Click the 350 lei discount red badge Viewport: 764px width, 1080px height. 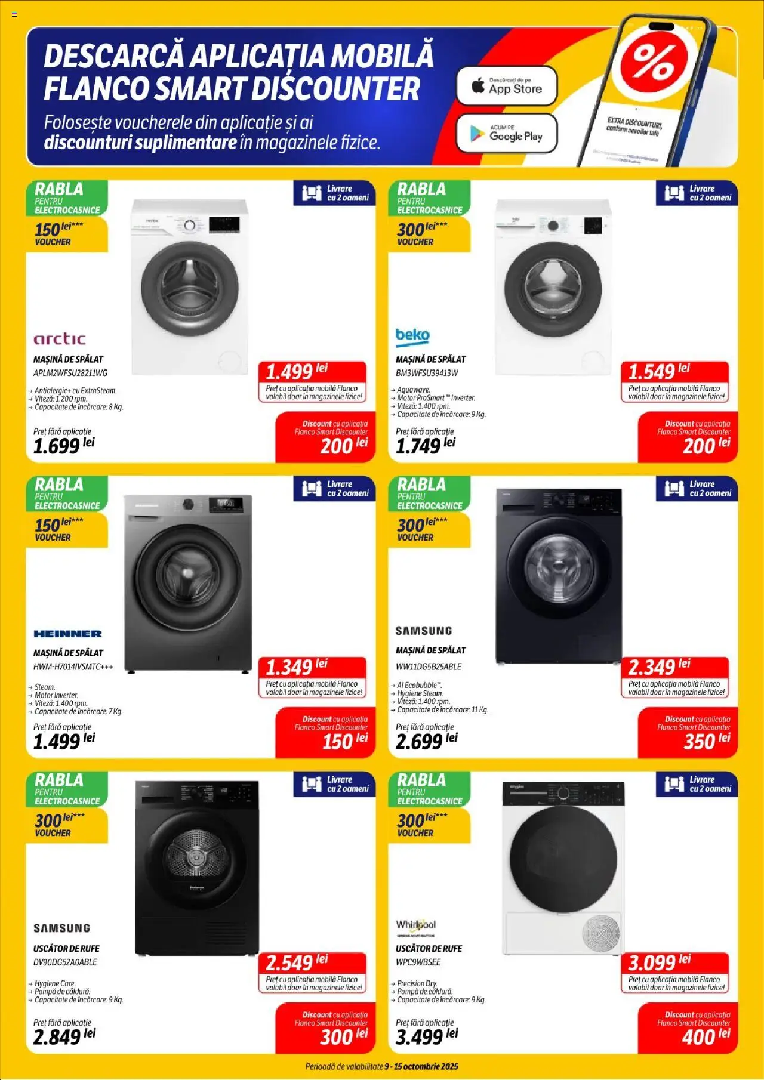click(x=688, y=732)
